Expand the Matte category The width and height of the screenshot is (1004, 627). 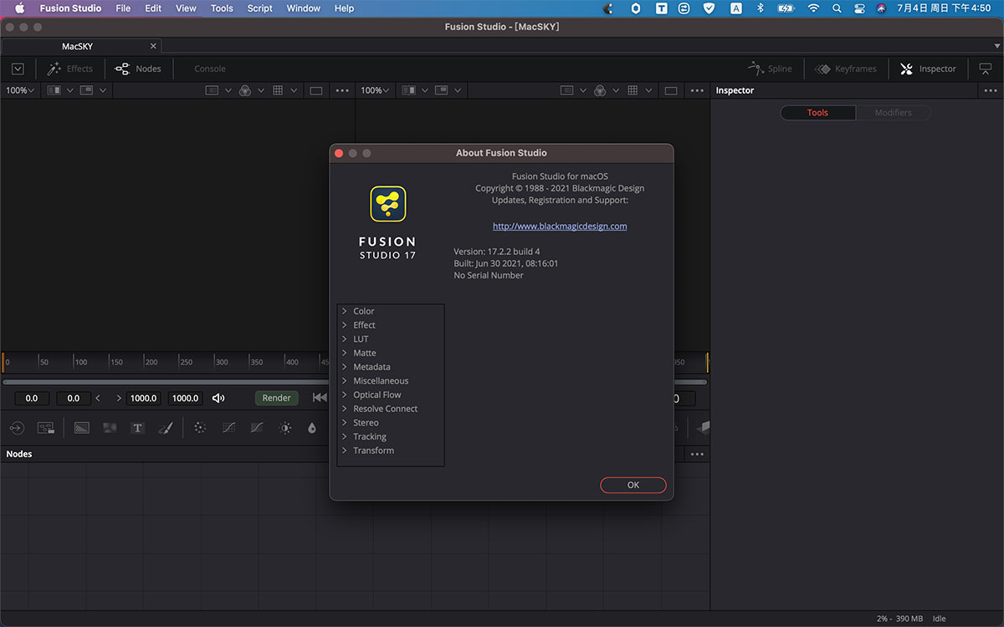(344, 353)
